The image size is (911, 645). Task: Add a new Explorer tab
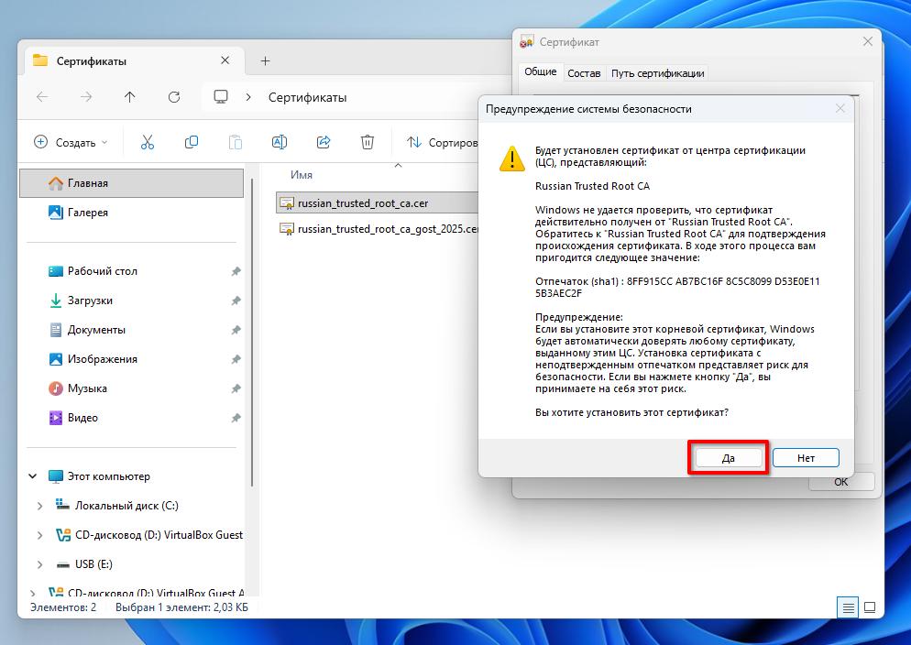pos(265,61)
